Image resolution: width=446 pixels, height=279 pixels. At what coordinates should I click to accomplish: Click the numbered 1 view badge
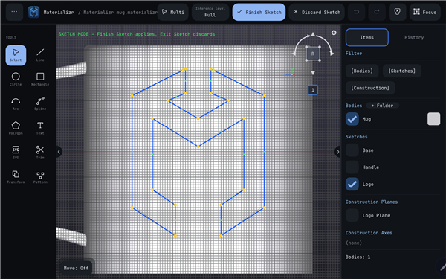(313, 90)
